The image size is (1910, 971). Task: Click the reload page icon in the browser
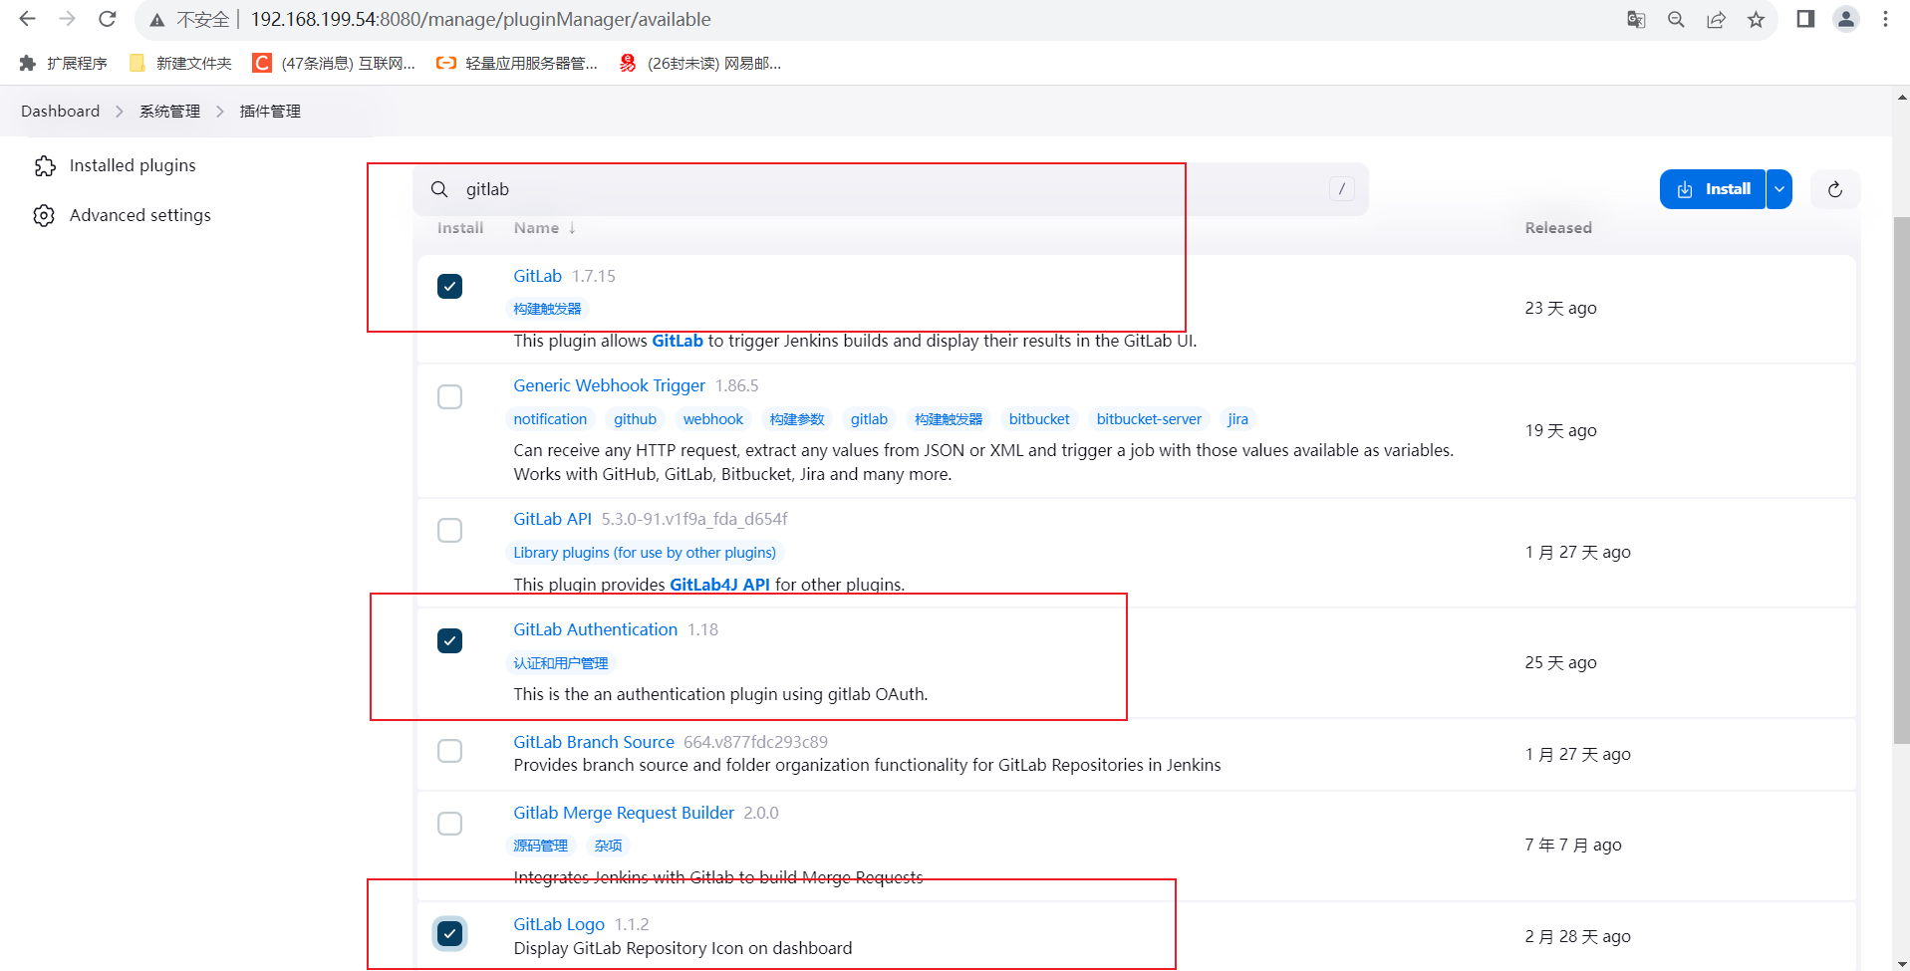[107, 18]
